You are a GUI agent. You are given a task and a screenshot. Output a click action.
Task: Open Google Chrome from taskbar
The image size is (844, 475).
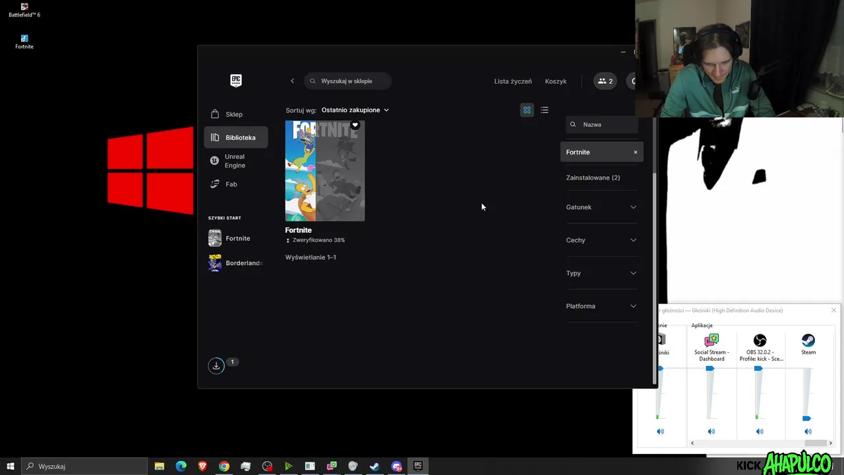[224, 466]
